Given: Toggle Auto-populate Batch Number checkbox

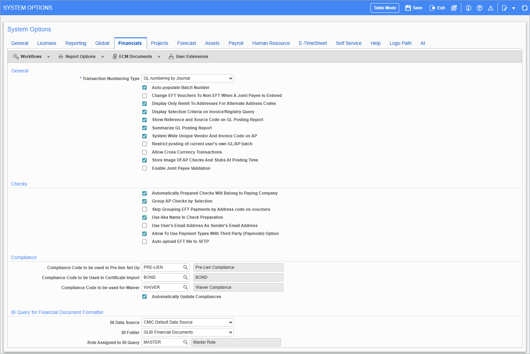Looking at the screenshot, I should coord(145,88).
